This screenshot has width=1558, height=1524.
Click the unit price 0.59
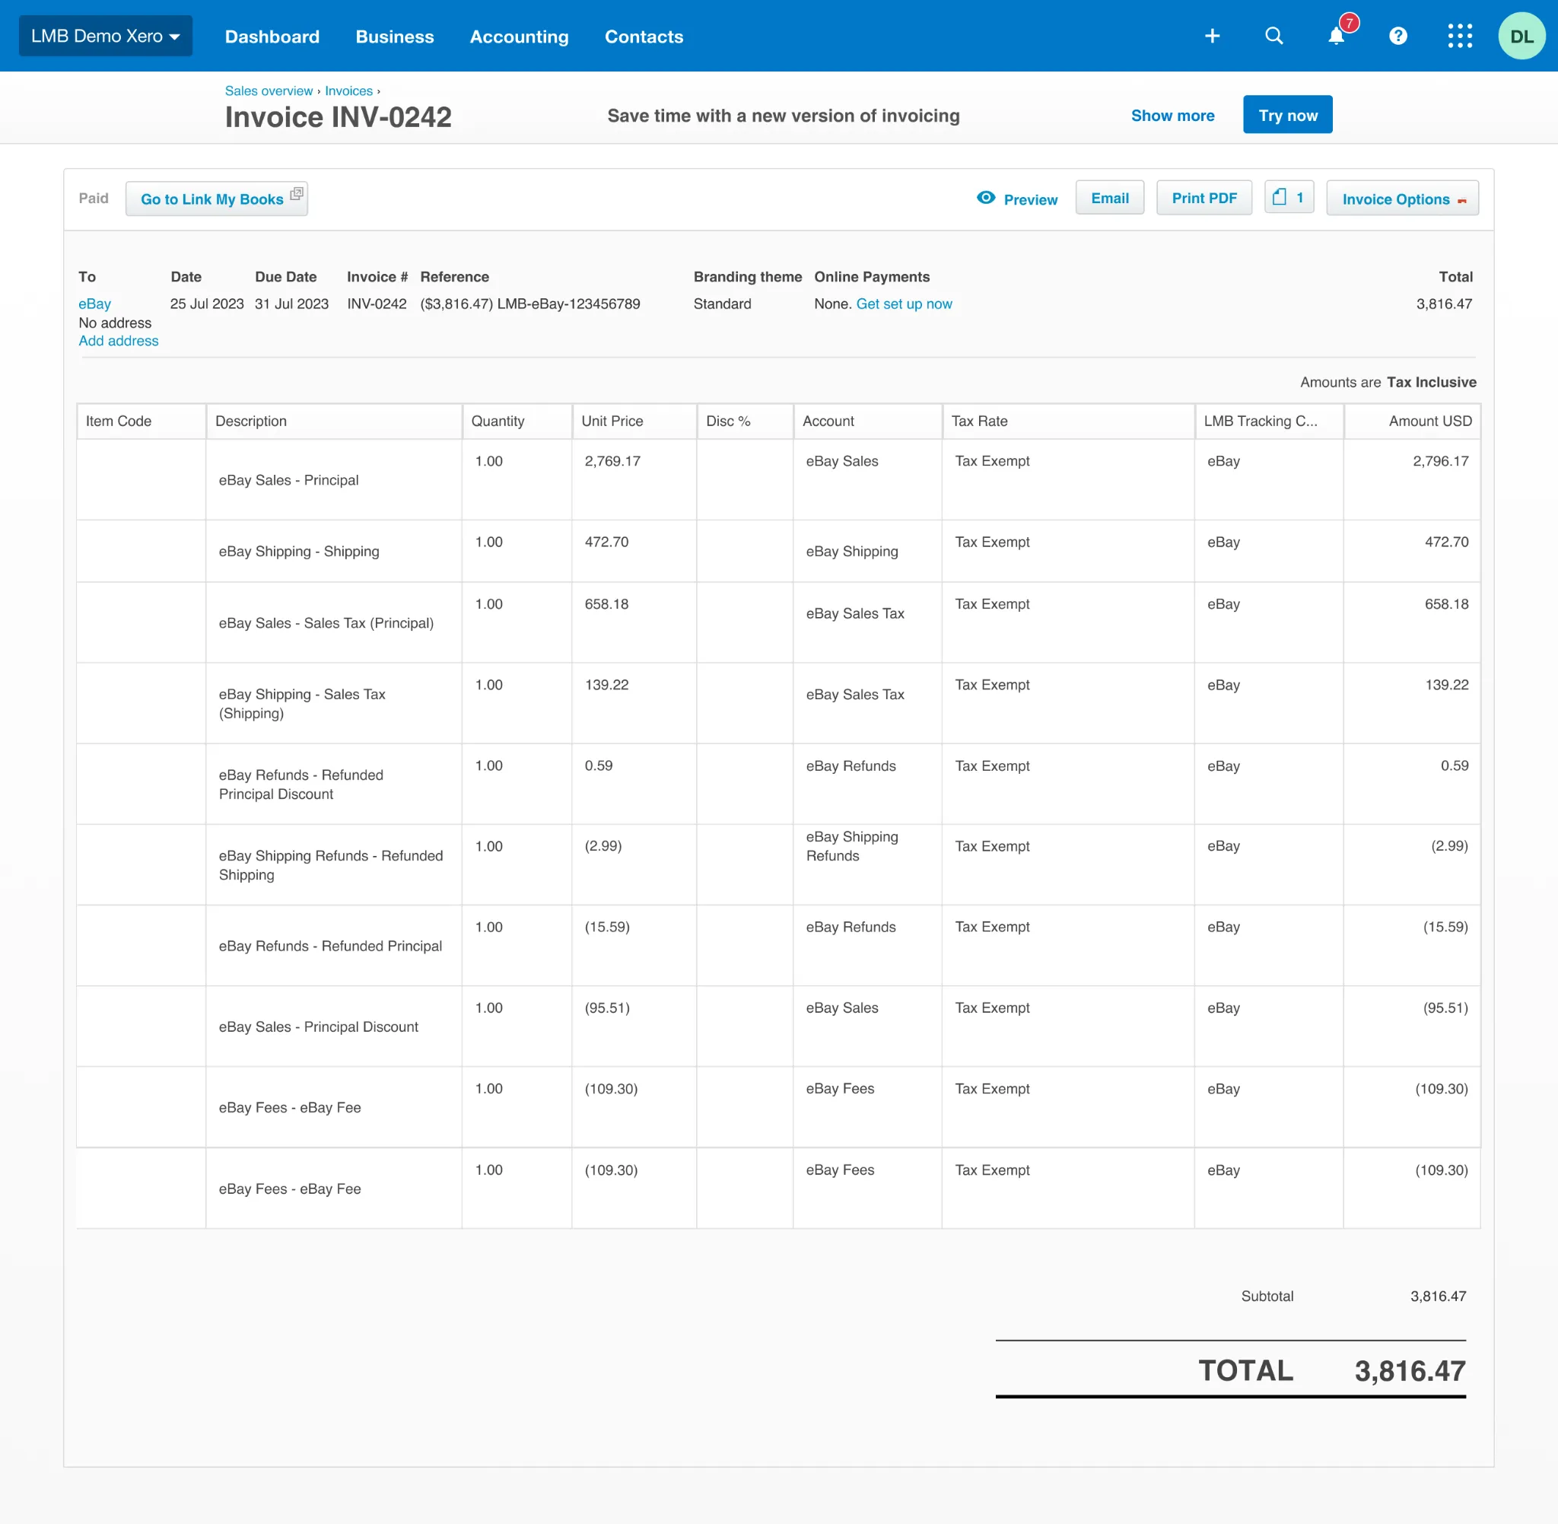(x=599, y=766)
